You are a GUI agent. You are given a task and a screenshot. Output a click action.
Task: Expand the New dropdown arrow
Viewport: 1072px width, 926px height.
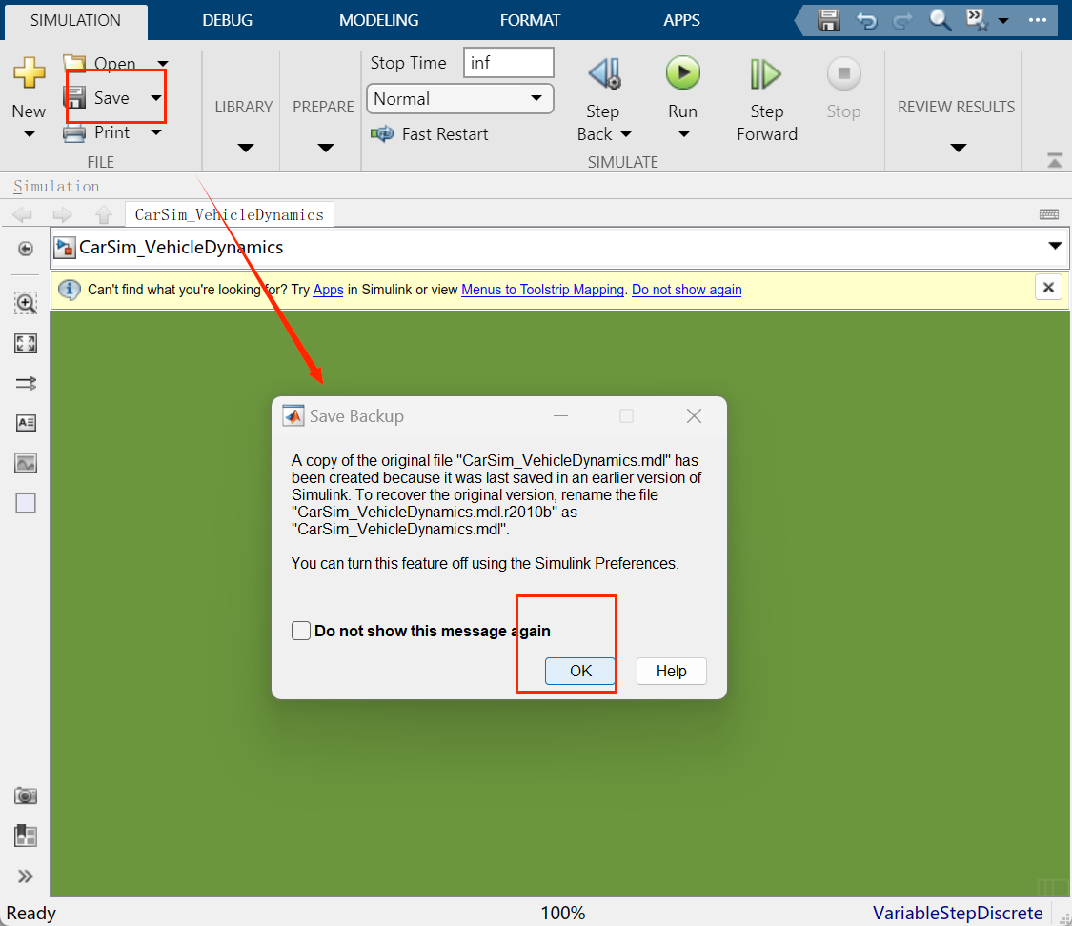29,134
